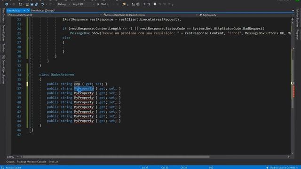Click the horizontal scrollbar thumb under the code
Viewport: 301px width, 169px height.
pyautogui.click(x=116, y=157)
